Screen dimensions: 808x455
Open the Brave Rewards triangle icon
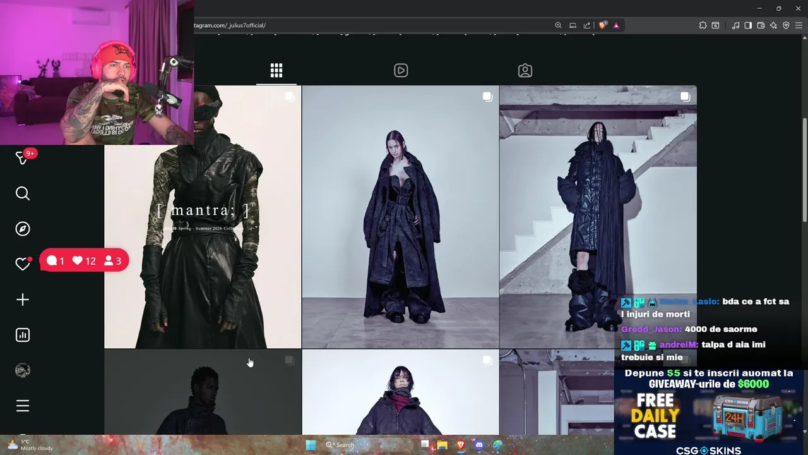pyautogui.click(x=616, y=25)
